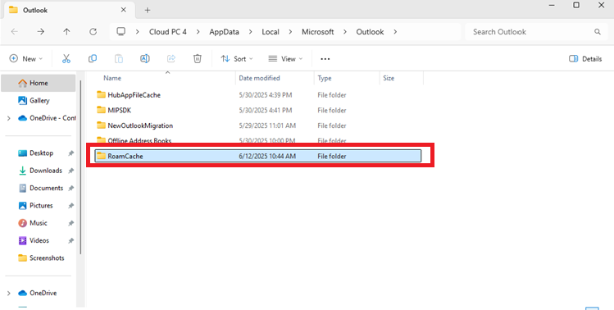The height and width of the screenshot is (310, 614).
Task: Open Screenshots folder in sidebar
Action: point(41,258)
